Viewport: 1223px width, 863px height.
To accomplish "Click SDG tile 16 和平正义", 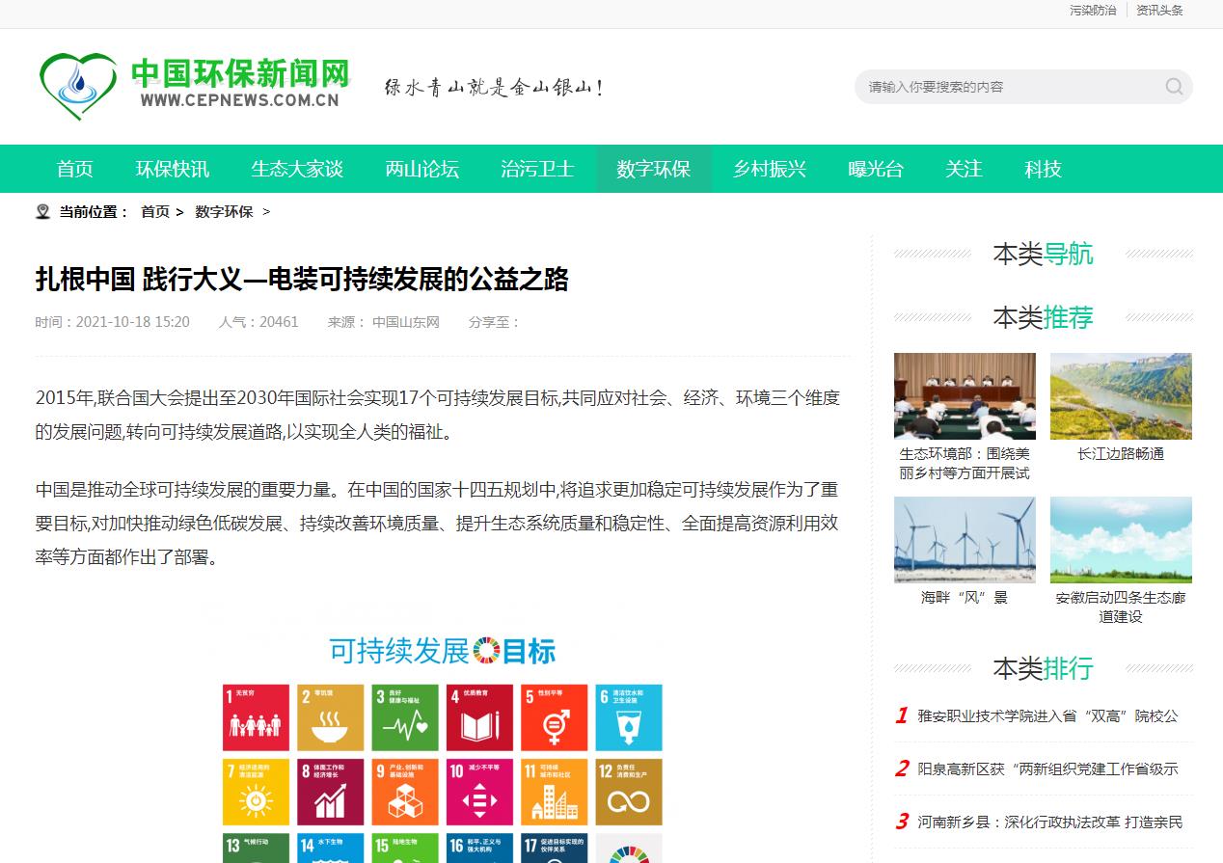I will click(x=479, y=849).
